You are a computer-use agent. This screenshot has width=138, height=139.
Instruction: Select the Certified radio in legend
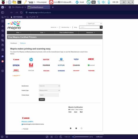(69, 109)
